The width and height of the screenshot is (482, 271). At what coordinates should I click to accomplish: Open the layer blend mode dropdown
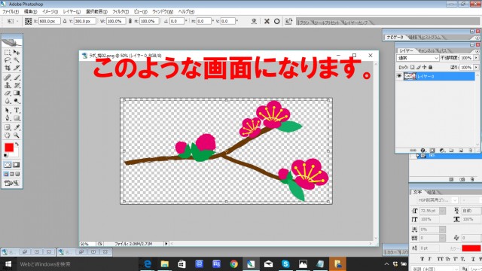click(418, 58)
